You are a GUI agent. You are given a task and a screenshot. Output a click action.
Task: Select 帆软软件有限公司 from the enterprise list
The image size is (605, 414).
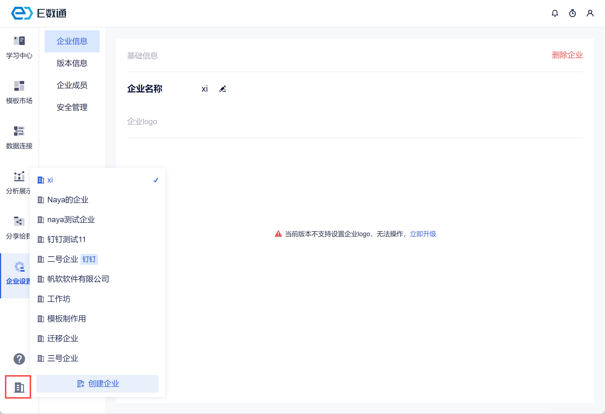tap(78, 279)
